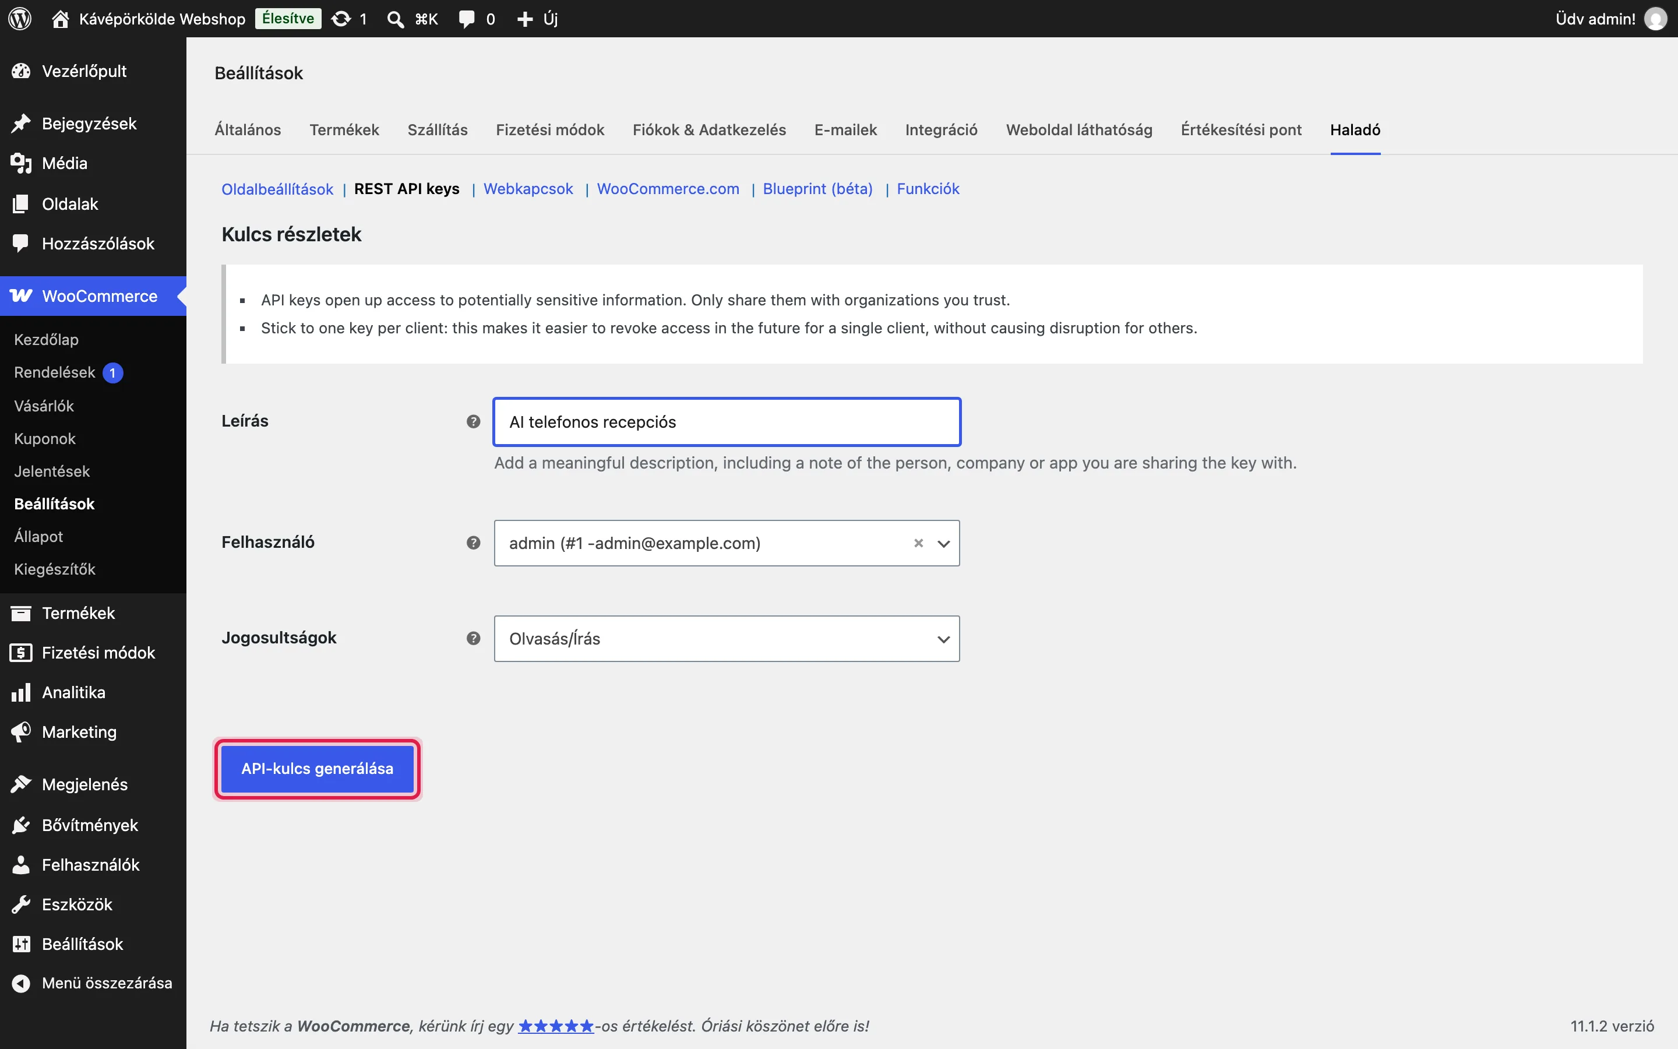Open Média in the sidebar

click(x=93, y=164)
